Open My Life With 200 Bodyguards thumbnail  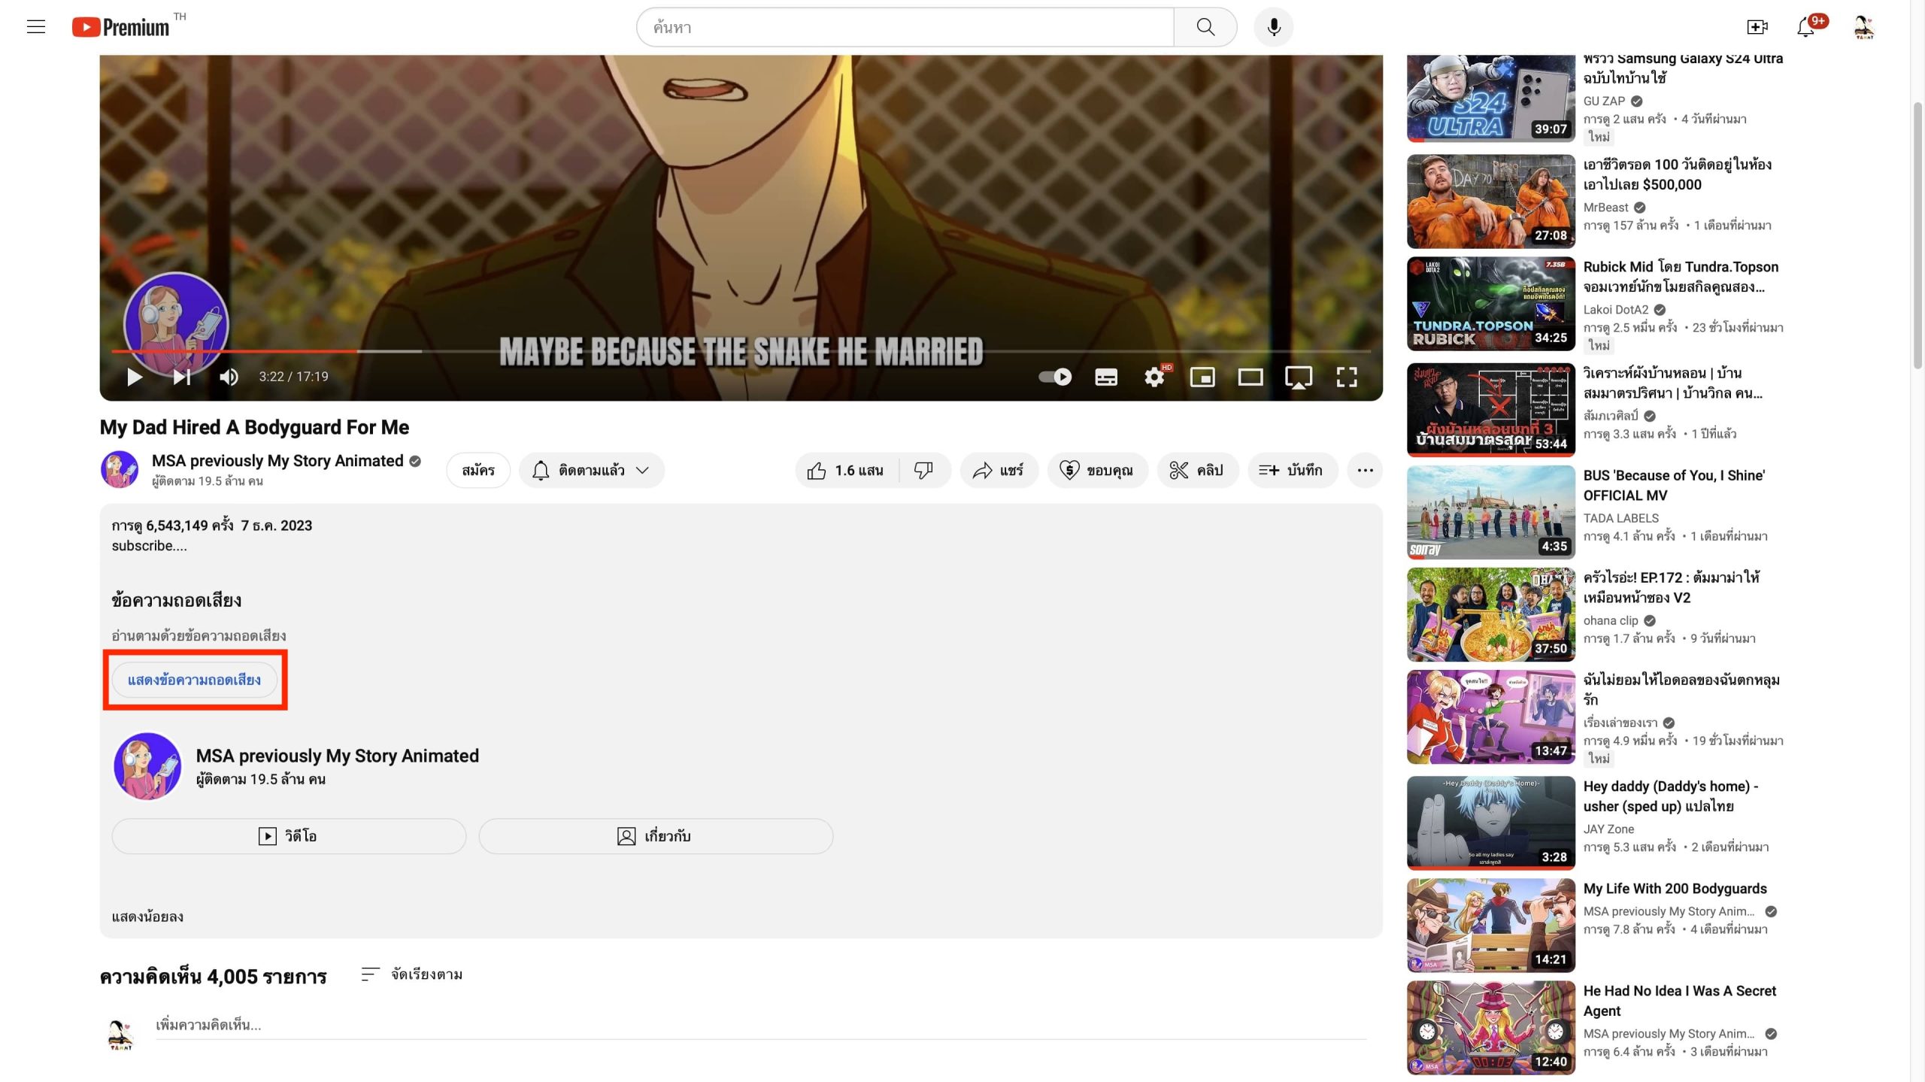tap(1490, 925)
